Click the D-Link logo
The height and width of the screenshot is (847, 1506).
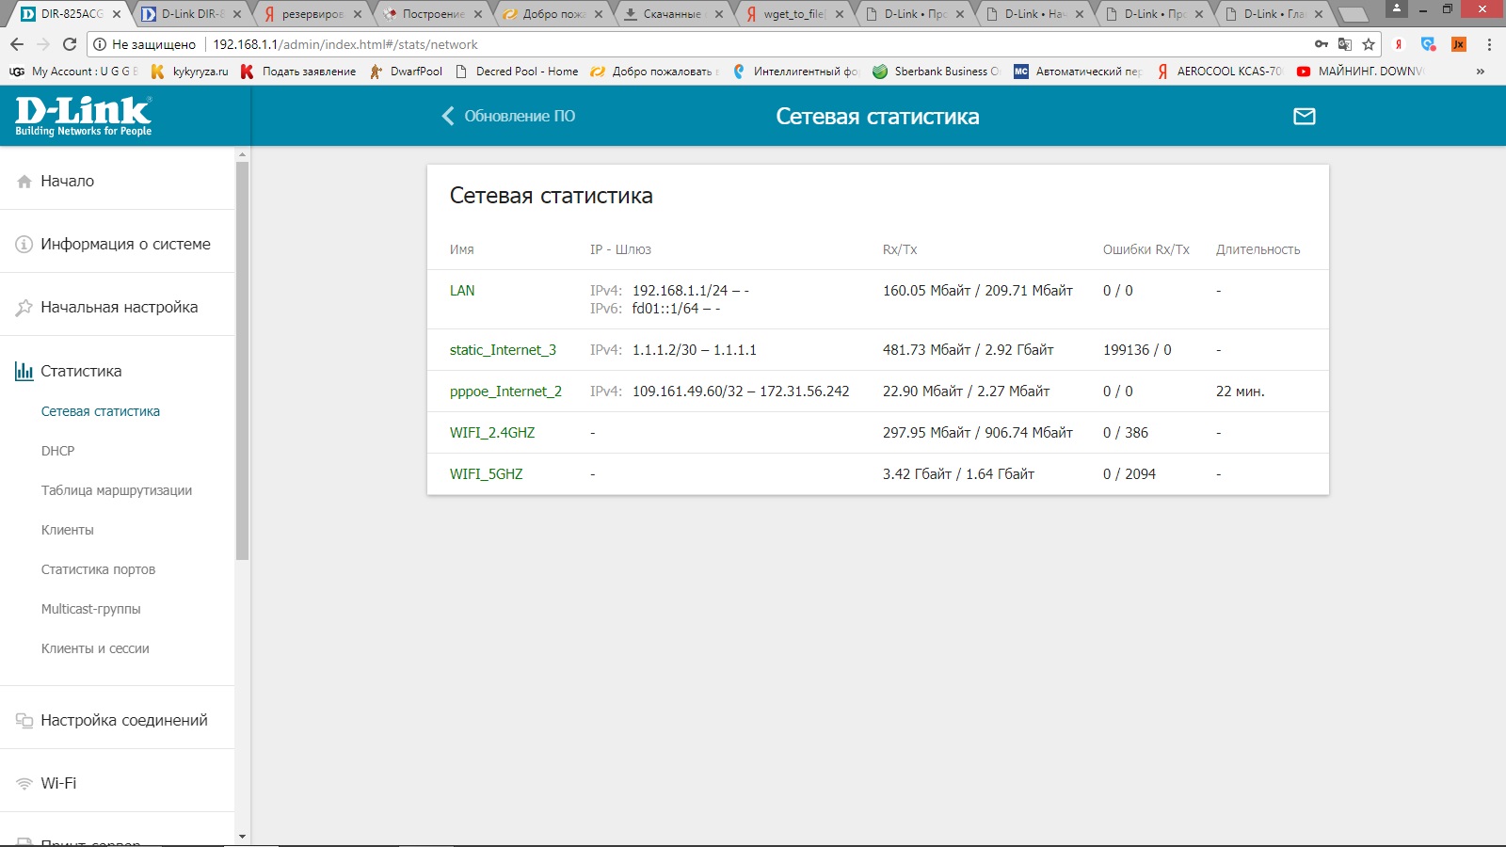pyautogui.click(x=84, y=116)
